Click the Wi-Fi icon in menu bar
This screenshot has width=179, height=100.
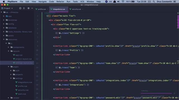[x=123, y=1]
